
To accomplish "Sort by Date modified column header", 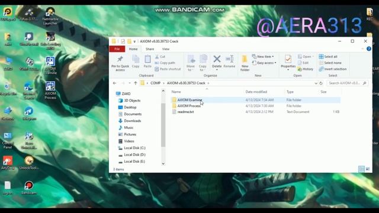I will pyautogui.click(x=256, y=92).
